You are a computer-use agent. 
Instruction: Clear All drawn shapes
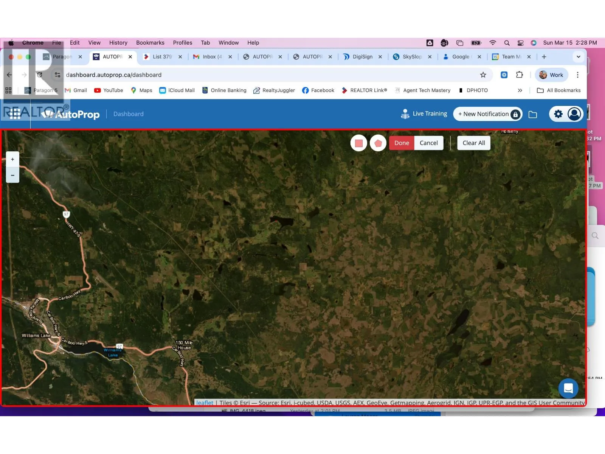pyautogui.click(x=473, y=143)
